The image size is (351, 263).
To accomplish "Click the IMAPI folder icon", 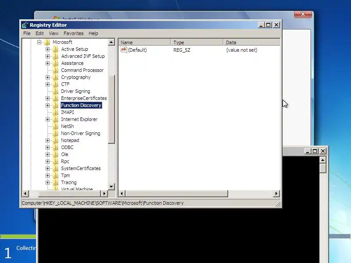I will (x=56, y=112).
